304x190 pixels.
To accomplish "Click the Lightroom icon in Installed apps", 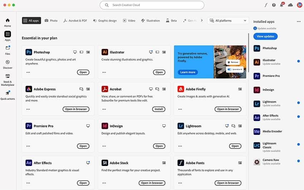I will click(x=257, y=104).
